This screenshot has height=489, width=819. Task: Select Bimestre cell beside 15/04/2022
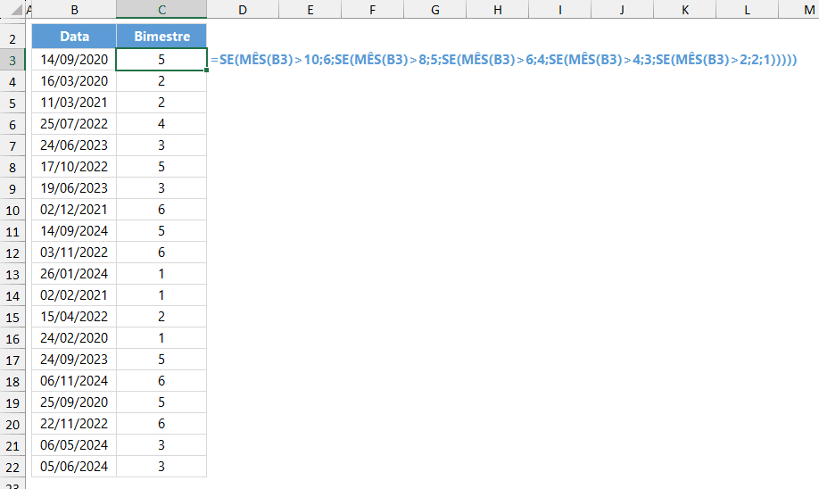161,317
